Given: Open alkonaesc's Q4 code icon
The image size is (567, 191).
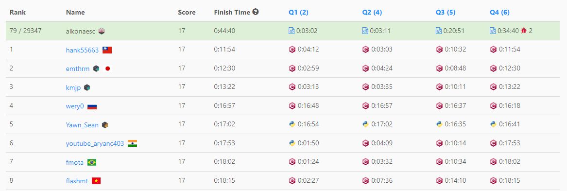Looking at the screenshot, I should tap(493, 31).
